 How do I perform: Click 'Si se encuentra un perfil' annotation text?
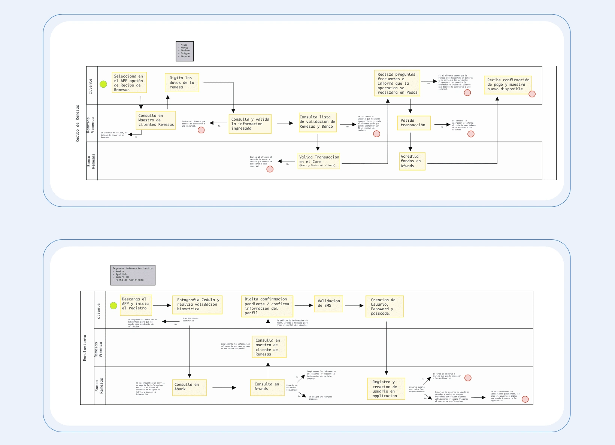point(150,388)
